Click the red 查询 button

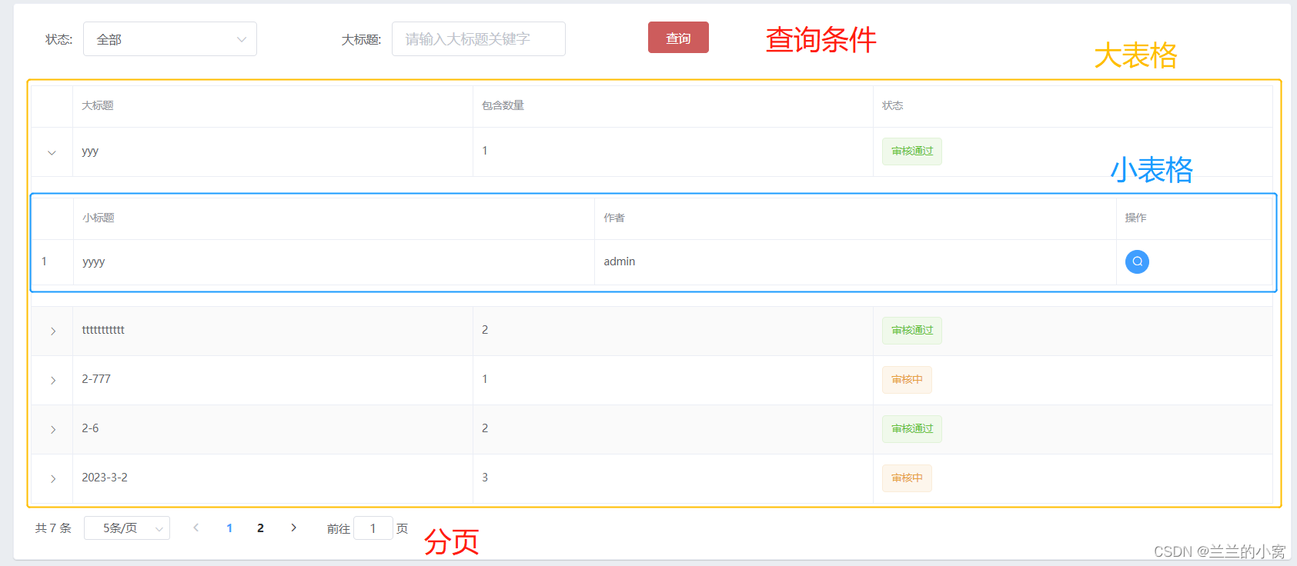tap(678, 38)
